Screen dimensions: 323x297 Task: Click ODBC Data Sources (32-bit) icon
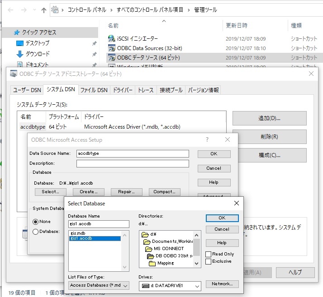point(111,48)
